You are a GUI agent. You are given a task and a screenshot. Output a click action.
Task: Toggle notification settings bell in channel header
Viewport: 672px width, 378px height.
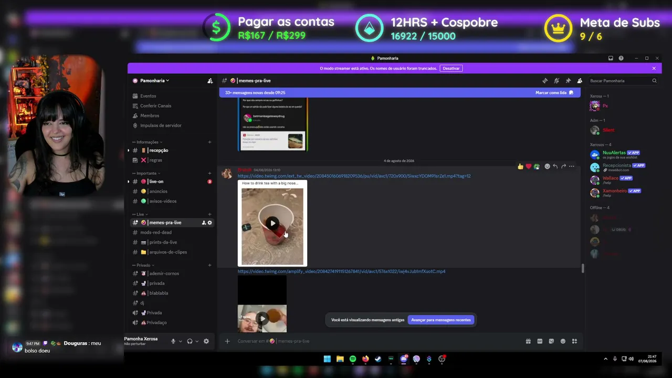(x=556, y=81)
